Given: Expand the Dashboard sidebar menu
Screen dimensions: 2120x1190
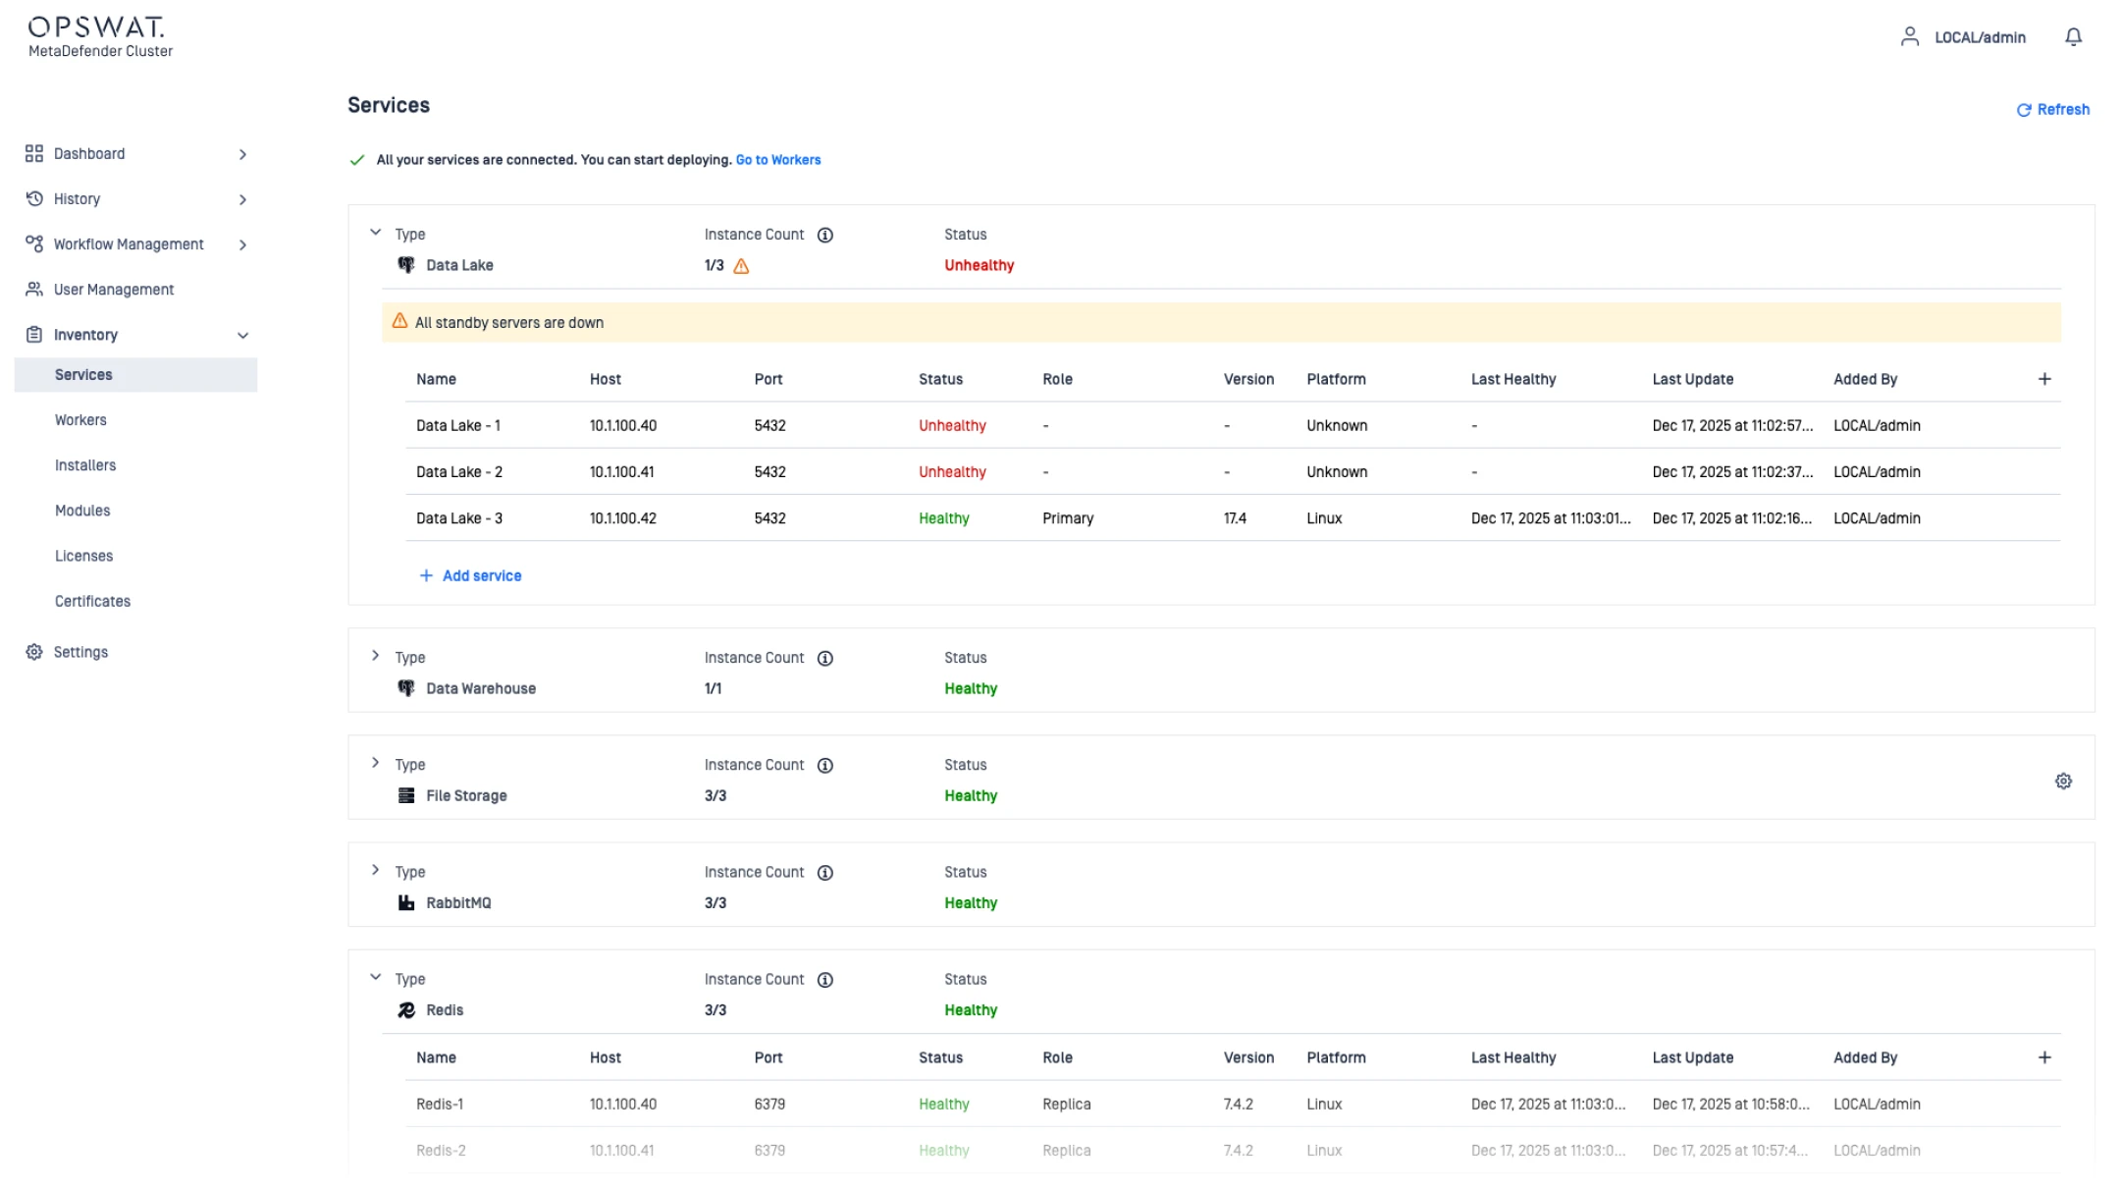Looking at the screenshot, I should (x=242, y=154).
